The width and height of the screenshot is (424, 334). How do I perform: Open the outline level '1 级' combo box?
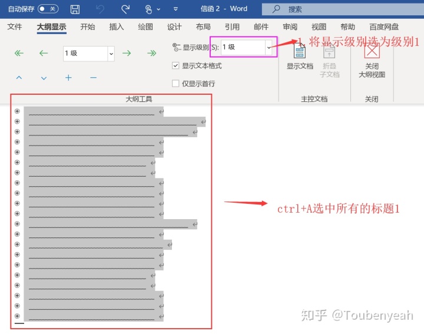pos(89,54)
